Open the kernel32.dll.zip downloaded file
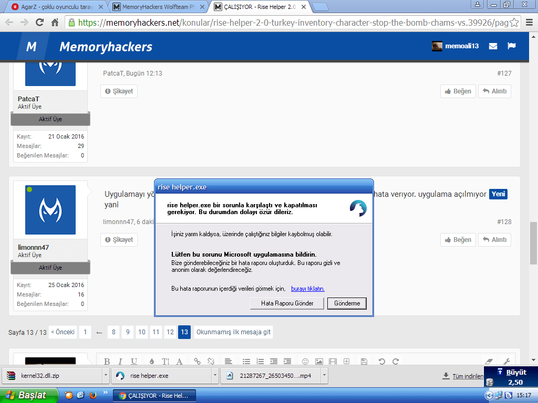 click(52, 376)
